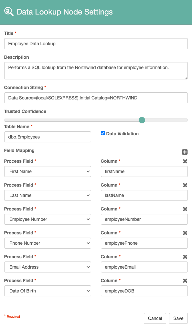Remove the Date Of Birth field mapping
Viewport: 192px width, 328px height.
[x=185, y=281]
